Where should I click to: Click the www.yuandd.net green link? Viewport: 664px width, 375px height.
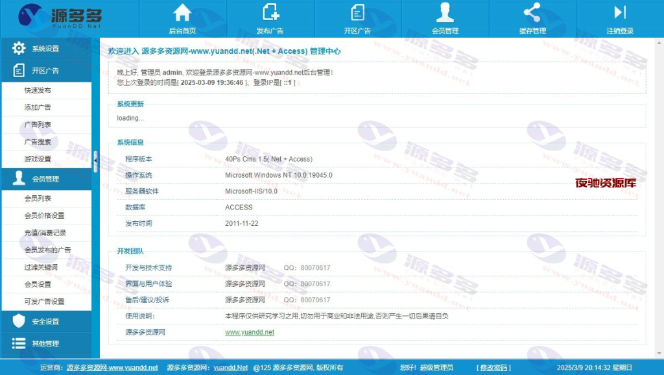(x=249, y=332)
